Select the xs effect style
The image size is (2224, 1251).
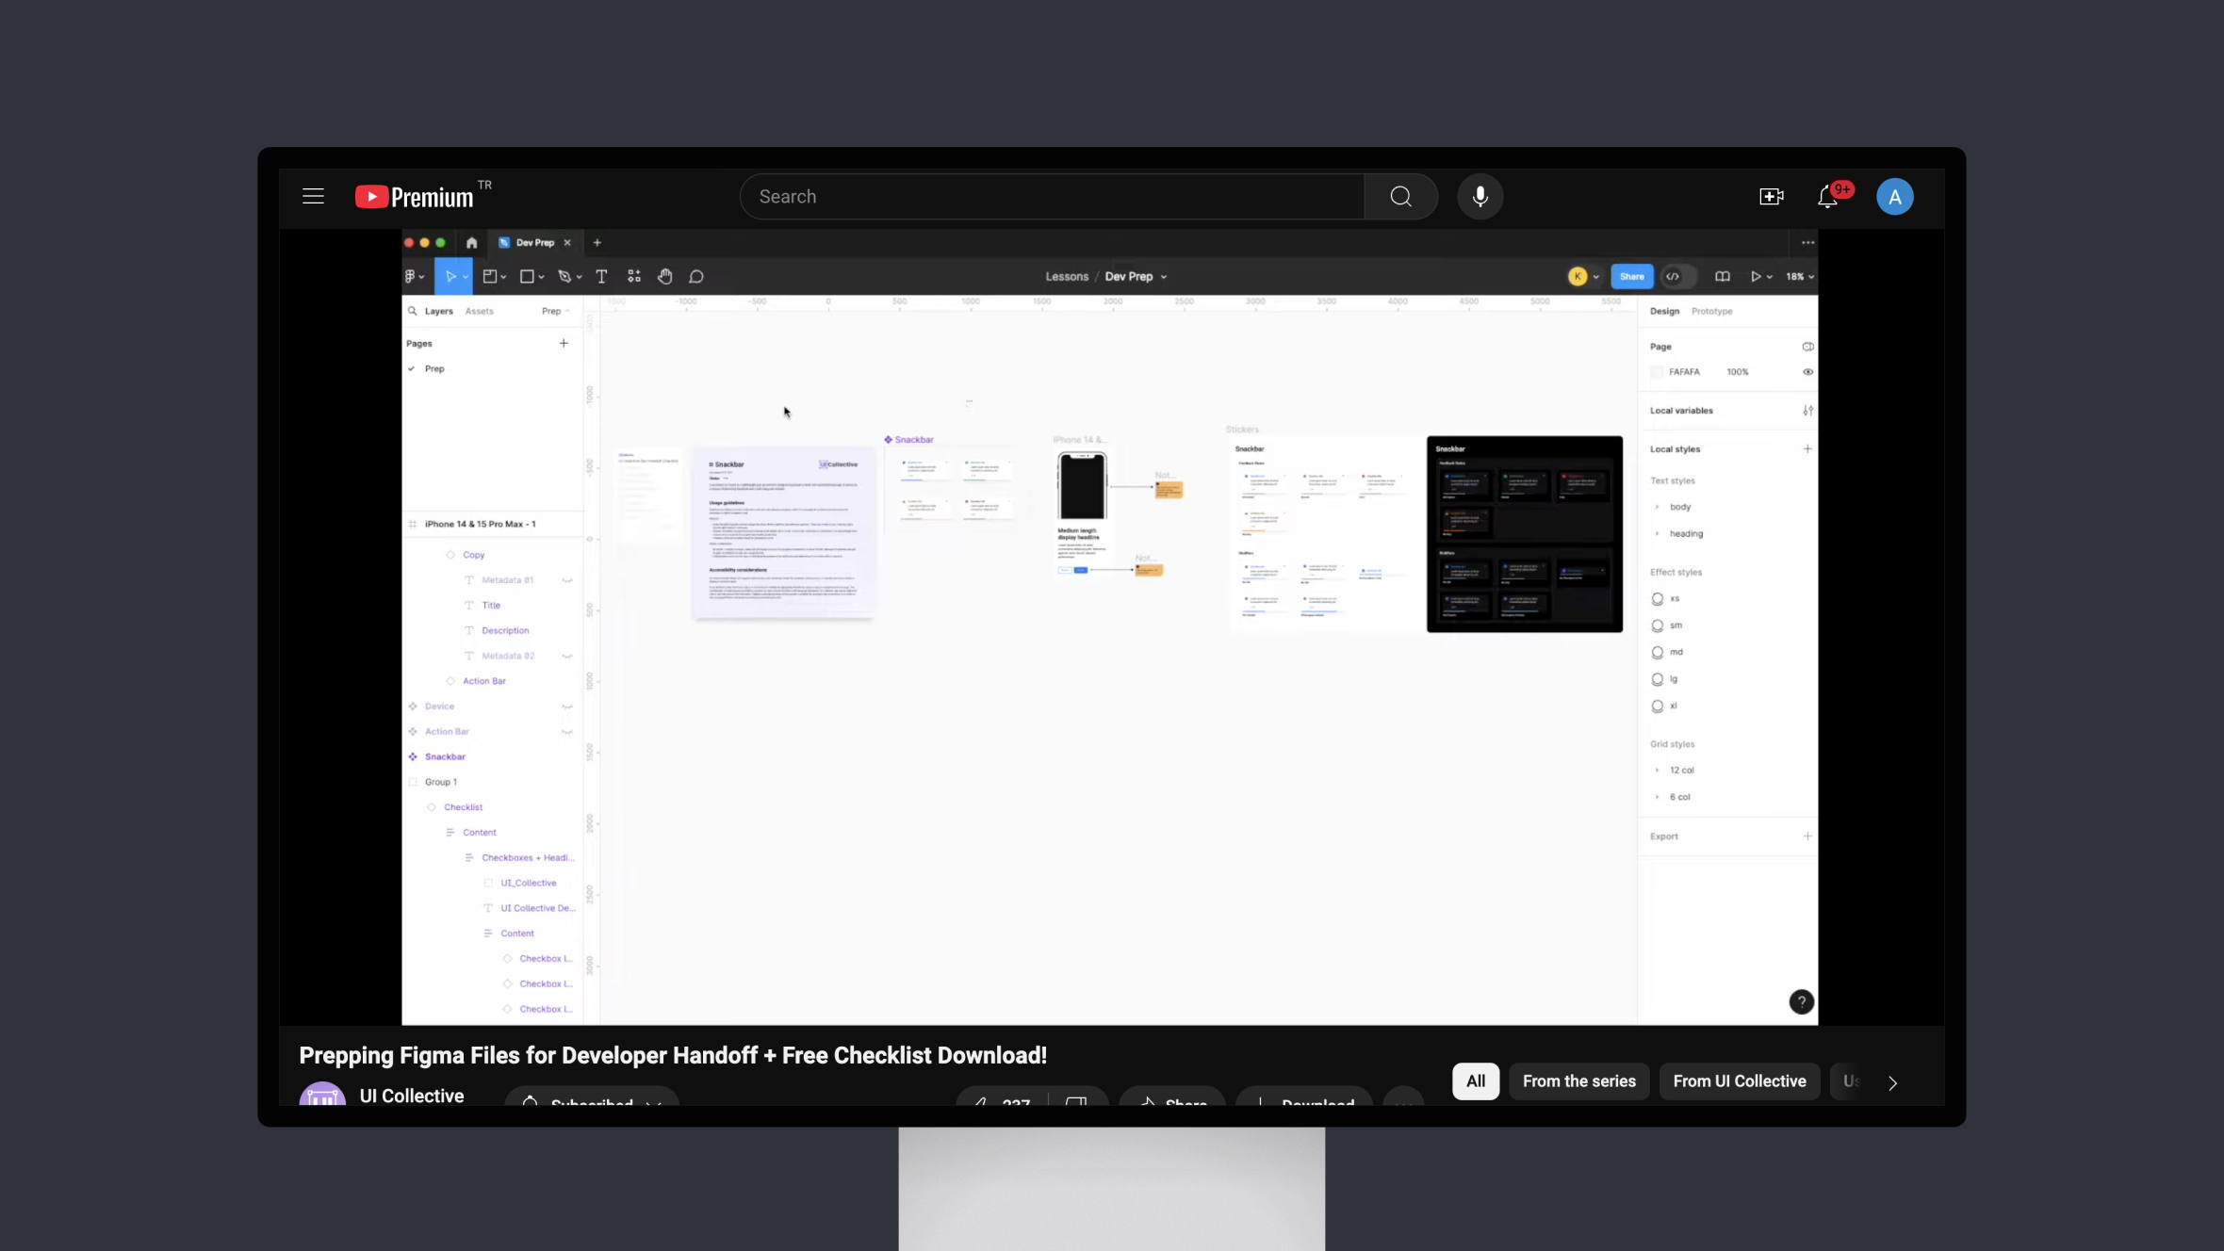click(1666, 599)
